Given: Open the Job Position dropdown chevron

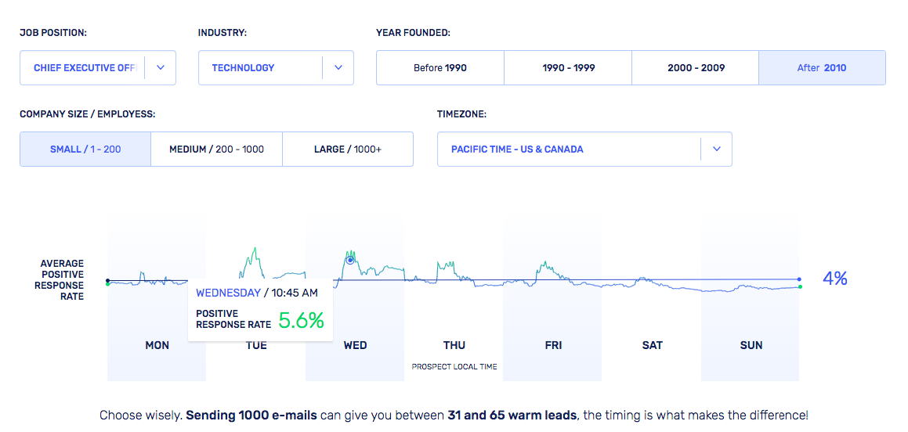Looking at the screenshot, I should tap(161, 68).
